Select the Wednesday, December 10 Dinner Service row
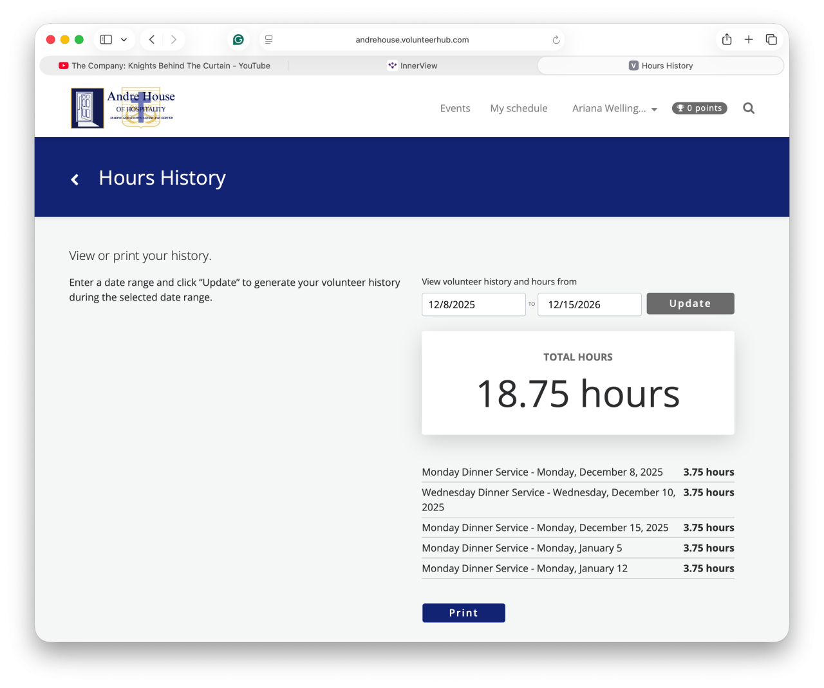 coord(578,500)
